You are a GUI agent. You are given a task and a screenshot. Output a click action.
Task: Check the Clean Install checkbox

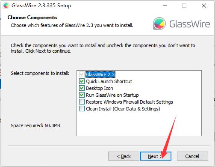82,109
